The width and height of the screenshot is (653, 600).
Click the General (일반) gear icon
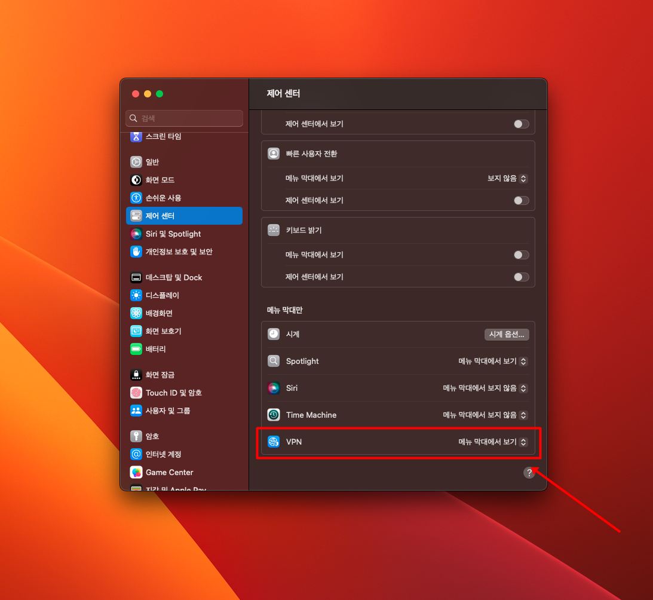click(x=136, y=162)
